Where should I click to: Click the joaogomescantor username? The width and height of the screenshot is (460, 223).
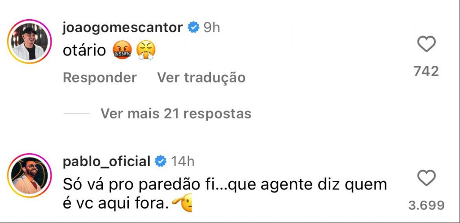click(x=123, y=28)
